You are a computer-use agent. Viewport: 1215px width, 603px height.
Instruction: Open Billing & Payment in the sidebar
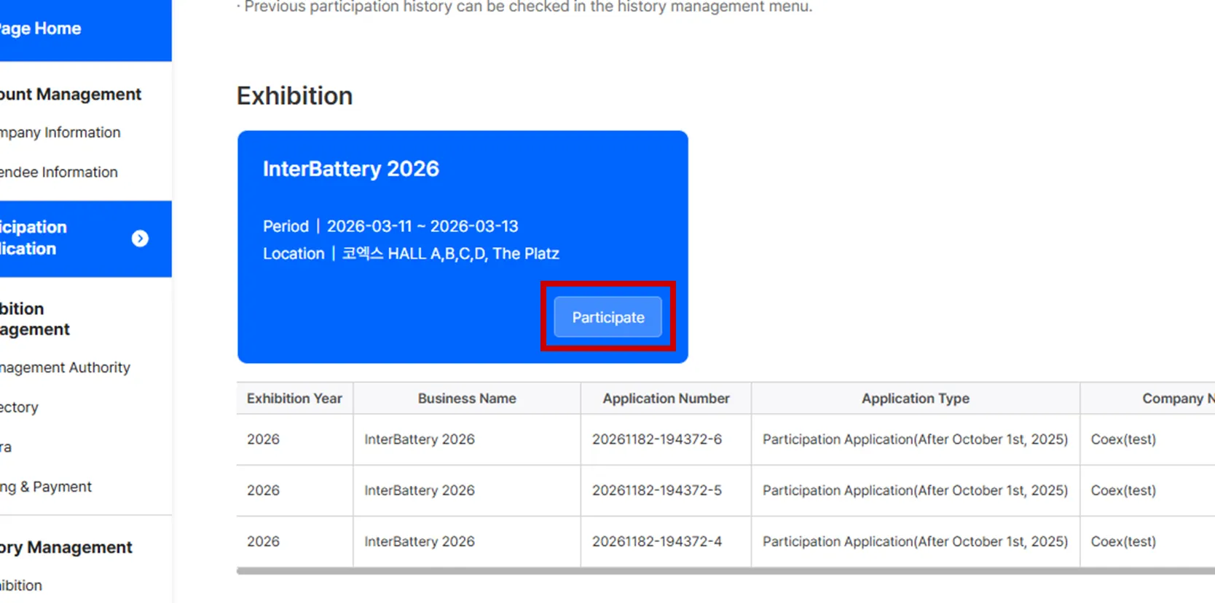coord(46,487)
